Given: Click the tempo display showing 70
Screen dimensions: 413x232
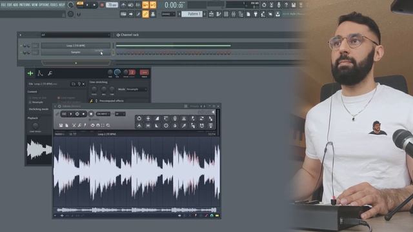Looking at the screenshot, I should 112,5.
